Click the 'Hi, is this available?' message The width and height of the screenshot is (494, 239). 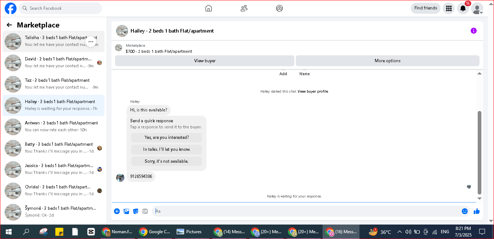click(x=149, y=110)
